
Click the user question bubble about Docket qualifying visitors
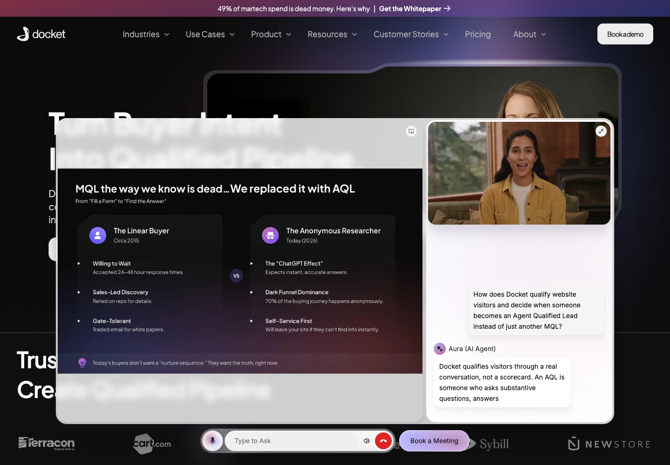[x=536, y=311]
